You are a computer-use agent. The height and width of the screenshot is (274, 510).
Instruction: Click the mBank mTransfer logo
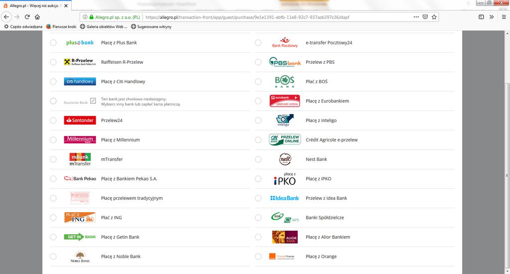(80, 159)
